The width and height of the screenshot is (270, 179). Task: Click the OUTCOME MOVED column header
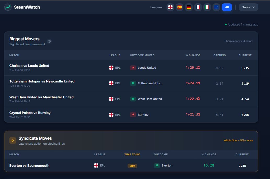coord(142,55)
